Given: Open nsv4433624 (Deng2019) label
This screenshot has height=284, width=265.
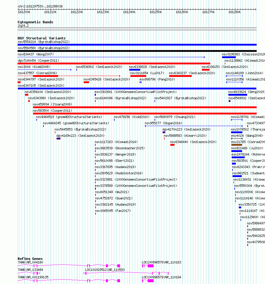Looking at the screenshot, I should pyautogui.click(x=247, y=92).
